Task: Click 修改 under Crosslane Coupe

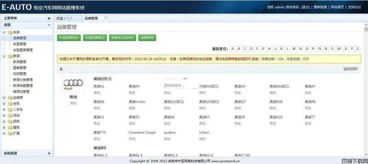Action: pyautogui.click(x=132, y=139)
